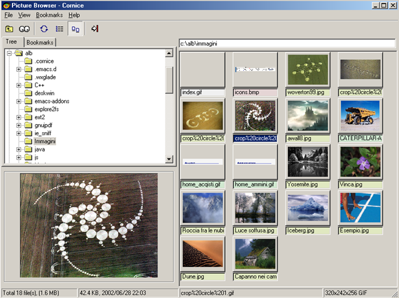Collapse the alb root folder

(9, 53)
